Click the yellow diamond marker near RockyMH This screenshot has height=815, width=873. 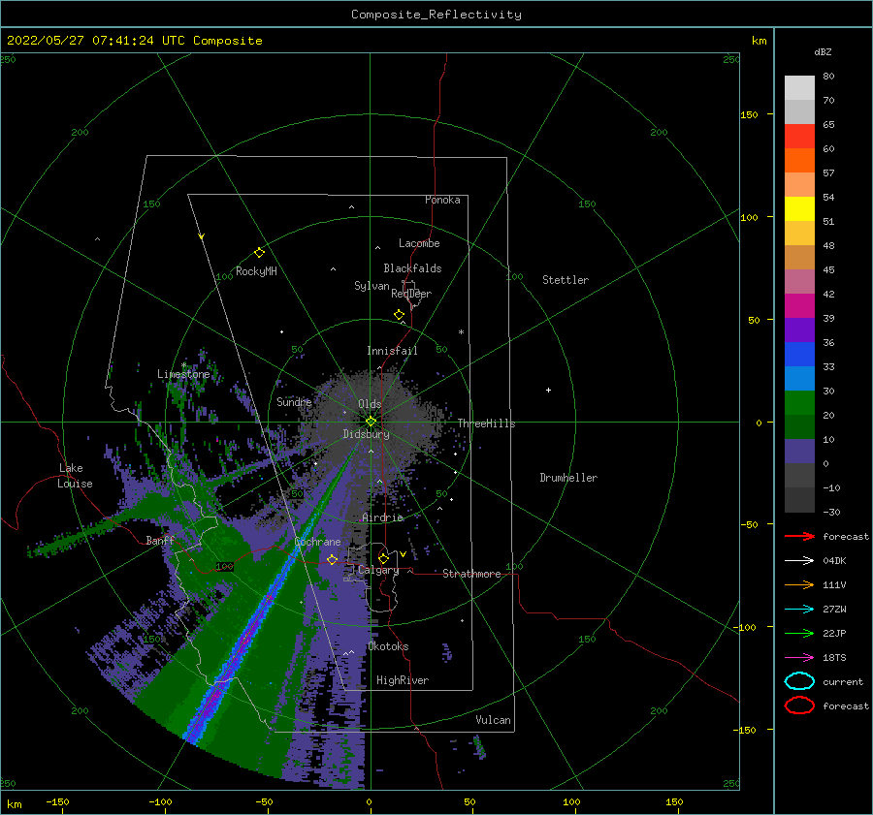259,253
